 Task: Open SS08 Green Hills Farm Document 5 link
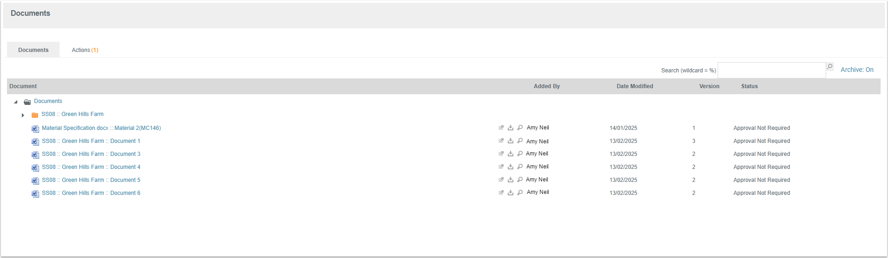[91, 180]
